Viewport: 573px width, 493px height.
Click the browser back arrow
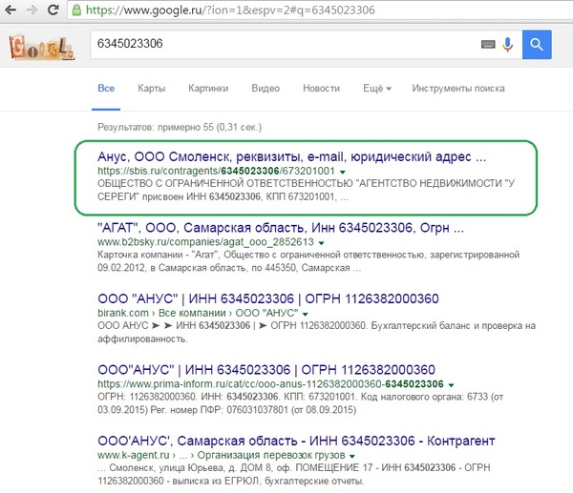pos(10,9)
